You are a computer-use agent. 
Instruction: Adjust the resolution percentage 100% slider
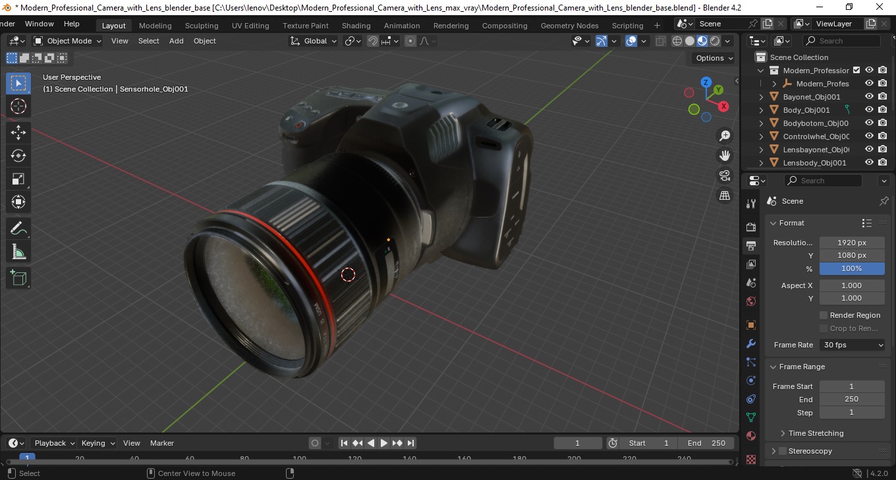tap(852, 268)
